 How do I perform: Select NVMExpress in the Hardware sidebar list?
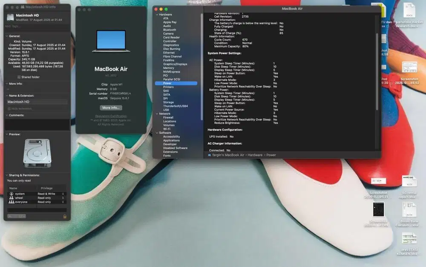(x=171, y=72)
